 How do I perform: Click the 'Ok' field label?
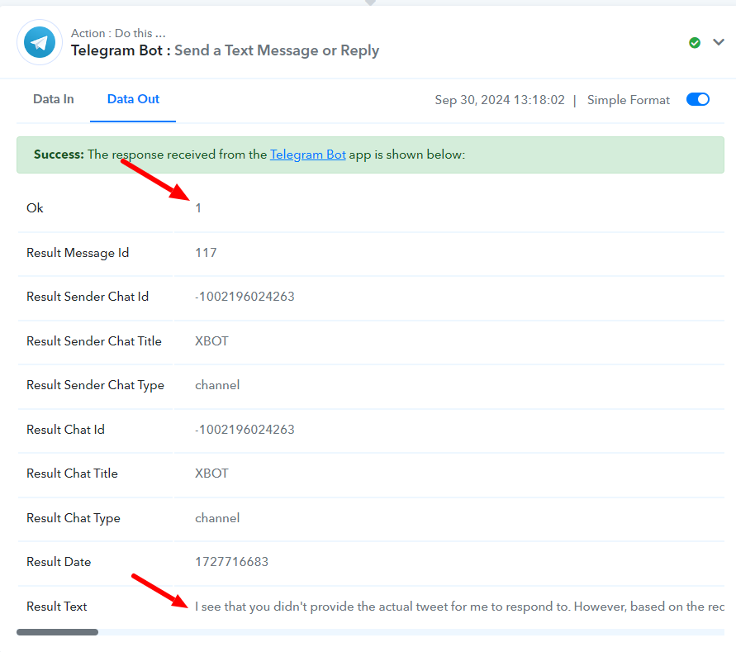[x=35, y=208]
